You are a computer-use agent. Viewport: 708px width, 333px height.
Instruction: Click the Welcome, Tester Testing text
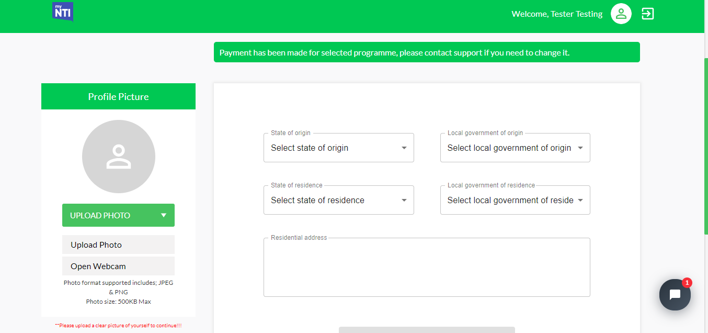(557, 14)
